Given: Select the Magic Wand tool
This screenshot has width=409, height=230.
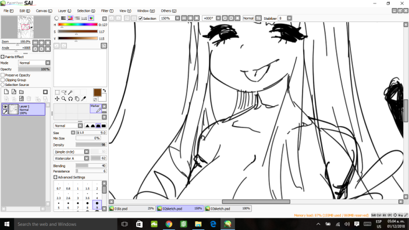Looking at the screenshot, I should coord(70,92).
